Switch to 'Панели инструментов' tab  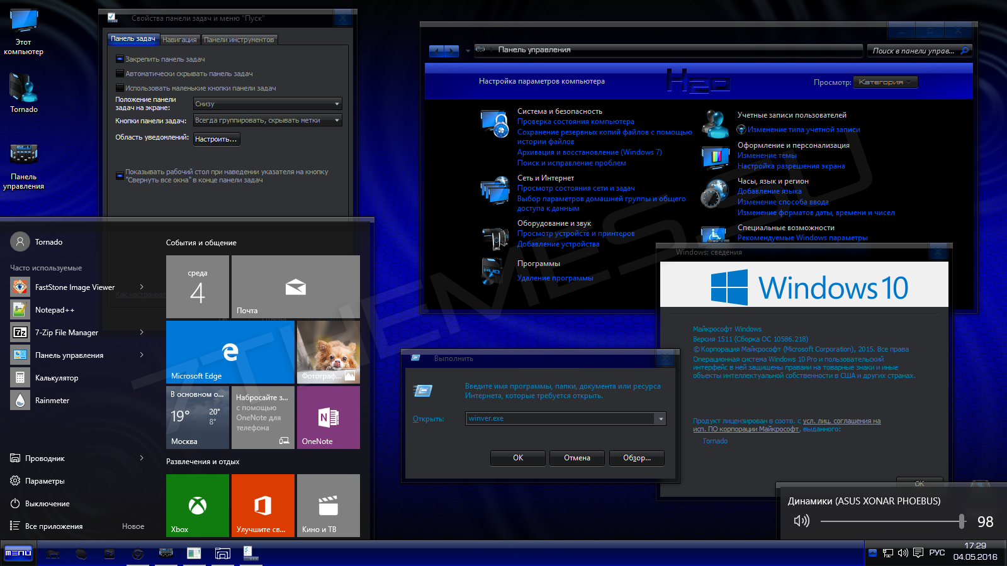239,40
